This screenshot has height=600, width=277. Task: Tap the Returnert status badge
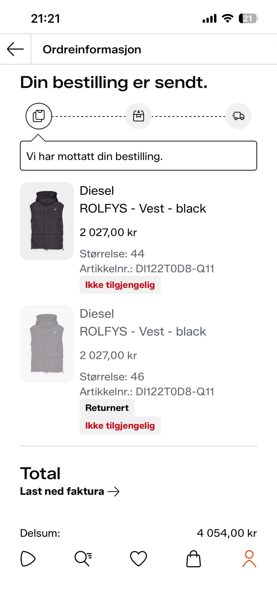[107, 408]
